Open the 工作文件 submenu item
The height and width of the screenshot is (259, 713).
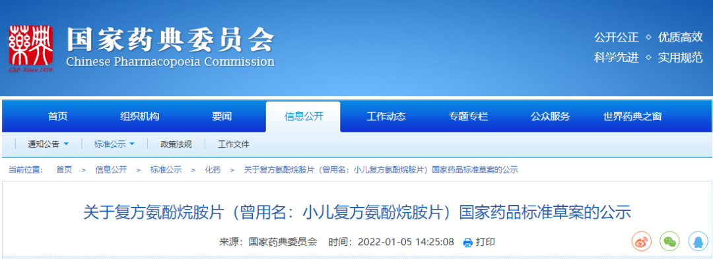(233, 144)
